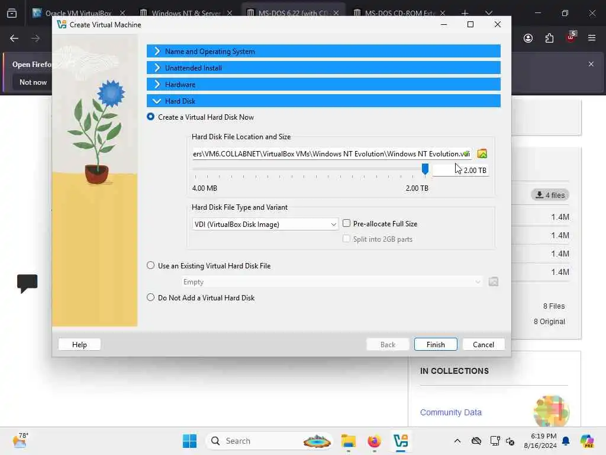606x455 pixels.
Task: Click the taskbar clock showing 6:19 PM
Action: (540, 441)
